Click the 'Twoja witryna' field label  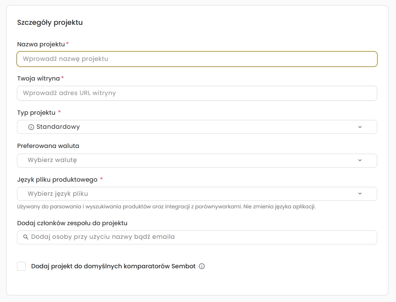tap(38, 78)
